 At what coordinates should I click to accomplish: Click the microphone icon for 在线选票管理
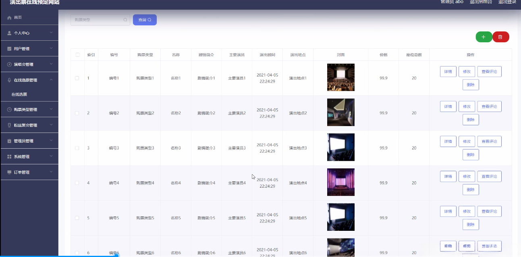(x=9, y=80)
